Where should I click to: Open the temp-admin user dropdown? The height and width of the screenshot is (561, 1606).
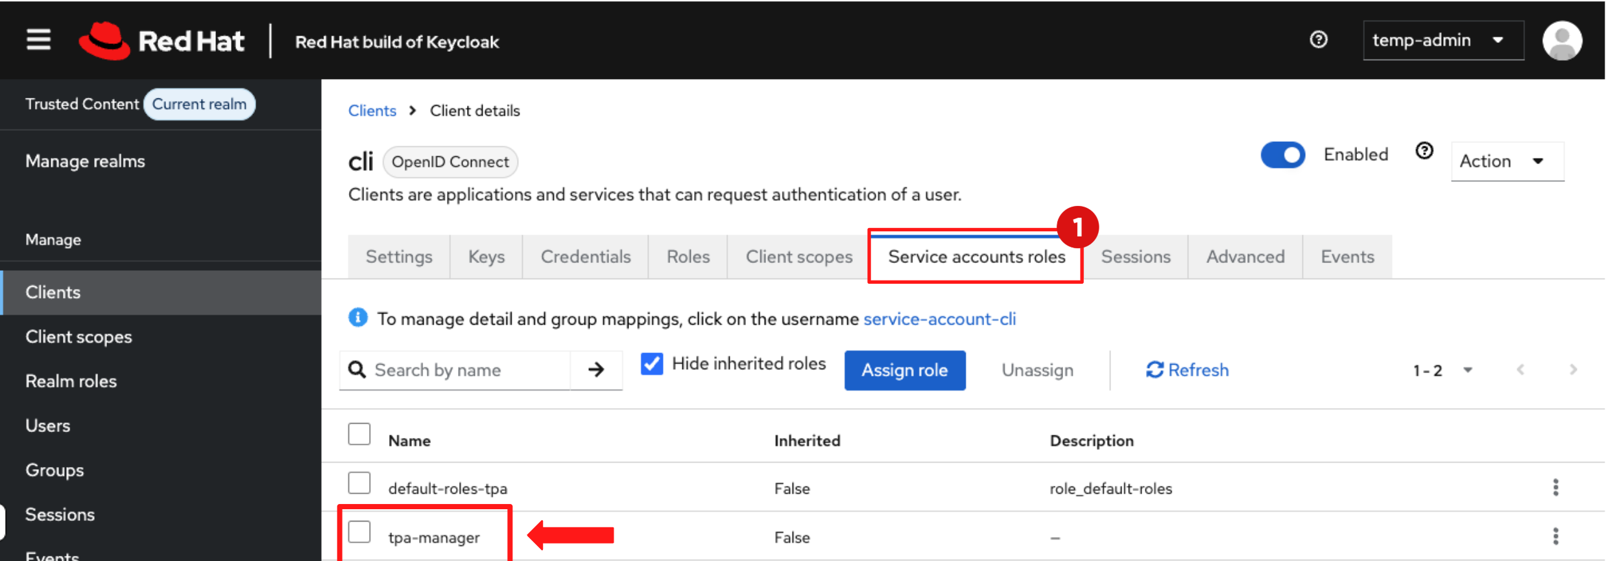coord(1443,40)
